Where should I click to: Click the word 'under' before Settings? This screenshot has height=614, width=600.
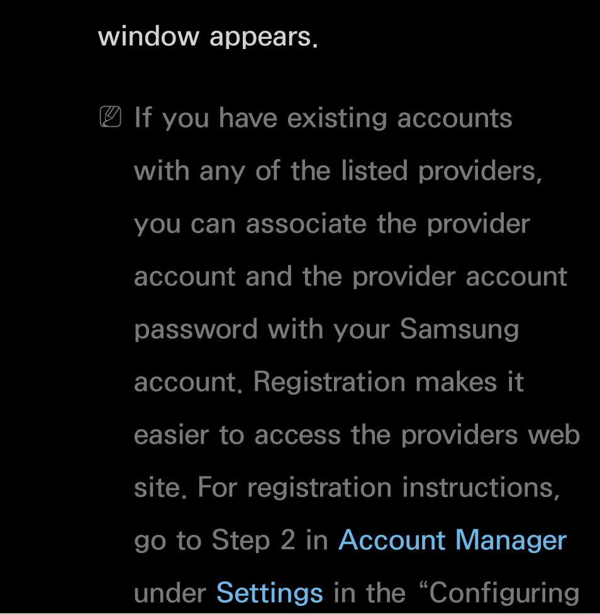(170, 593)
